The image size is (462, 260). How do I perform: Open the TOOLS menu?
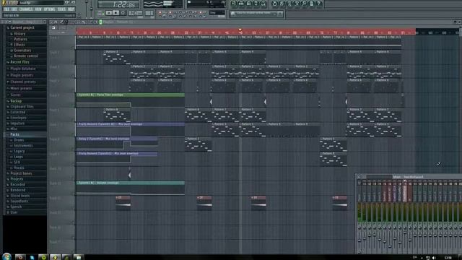(x=61, y=9)
